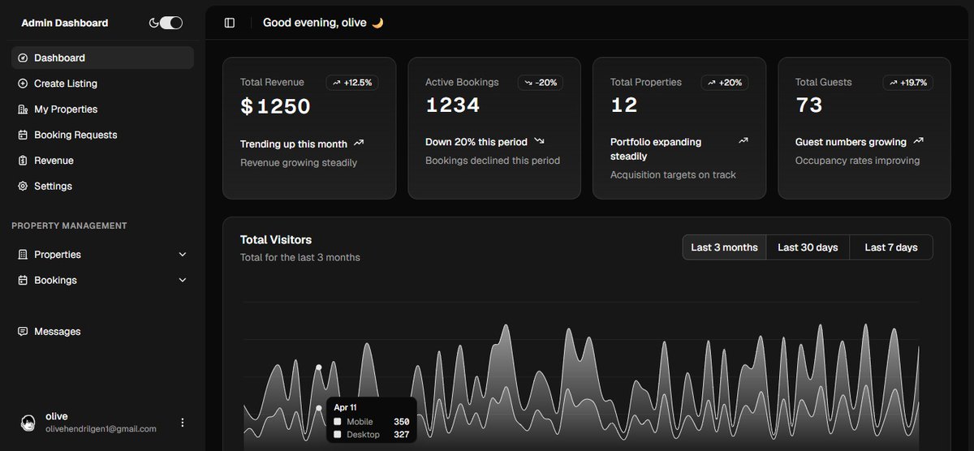Click 'Revenue growing steadily' text

[299, 162]
